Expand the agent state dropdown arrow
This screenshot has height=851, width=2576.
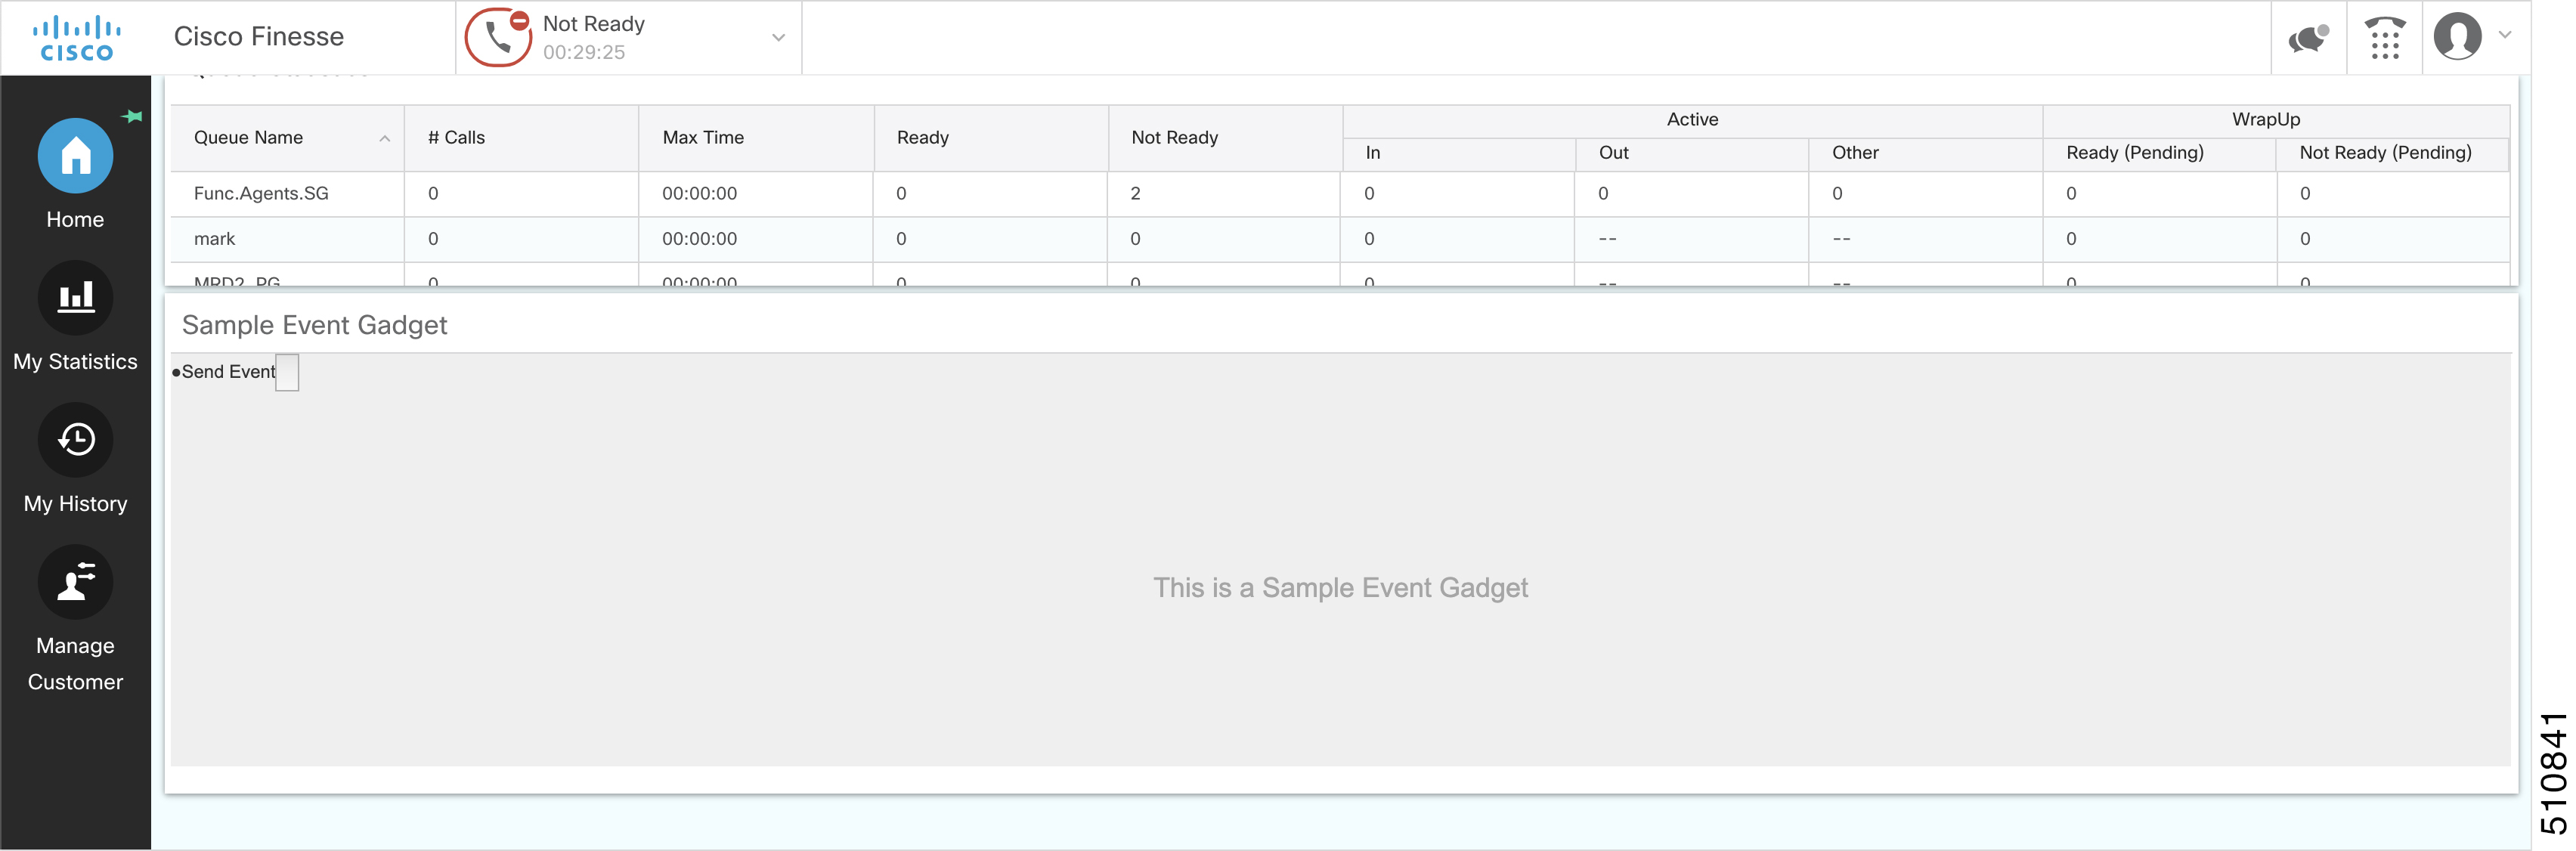click(778, 38)
